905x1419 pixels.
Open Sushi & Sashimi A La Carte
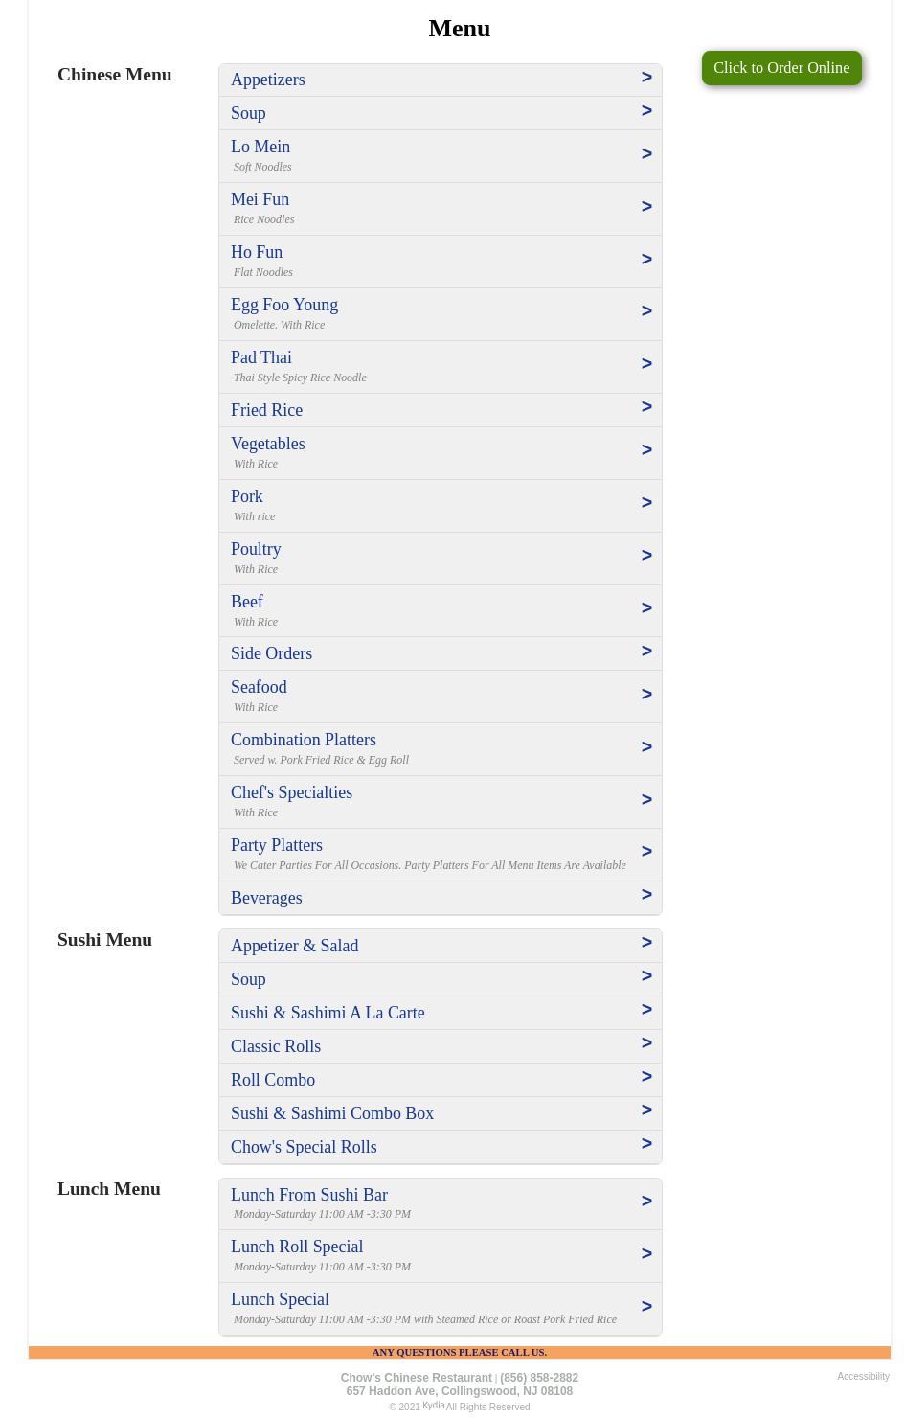pyautogui.click(x=328, y=1013)
